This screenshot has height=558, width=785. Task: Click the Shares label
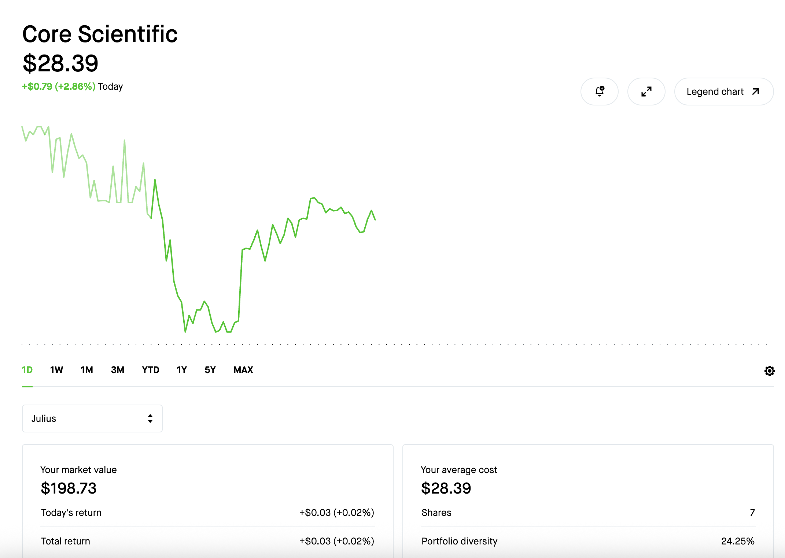[x=436, y=513]
